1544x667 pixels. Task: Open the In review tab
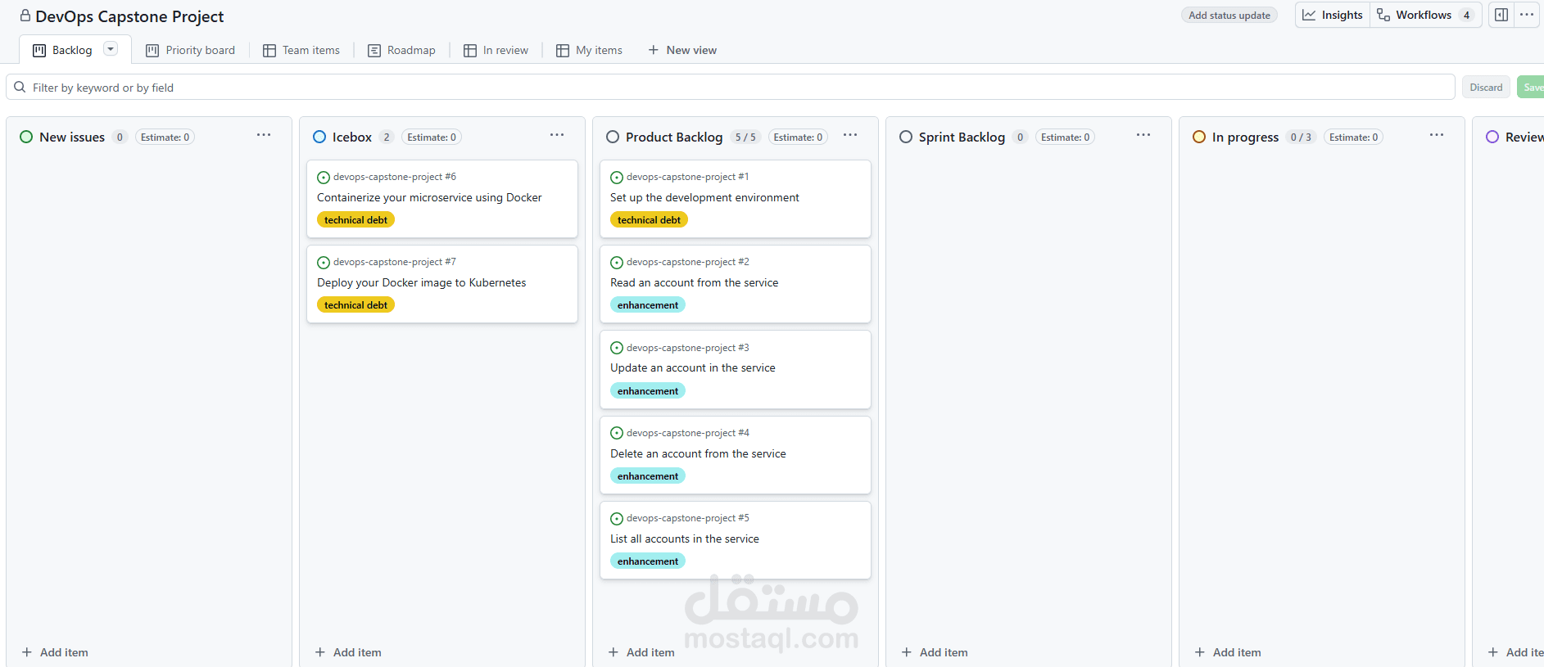(x=496, y=50)
